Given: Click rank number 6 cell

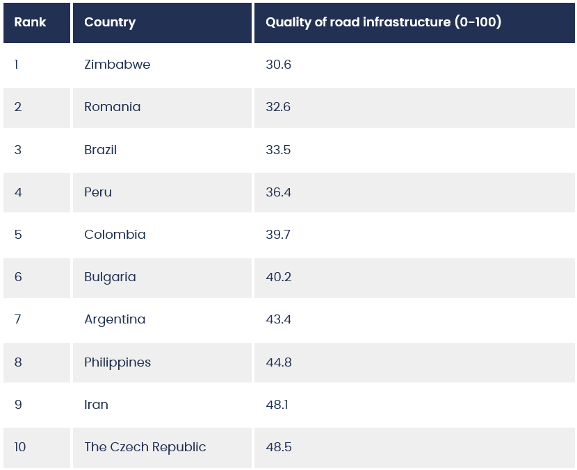Looking at the screenshot, I should pyautogui.click(x=37, y=278).
